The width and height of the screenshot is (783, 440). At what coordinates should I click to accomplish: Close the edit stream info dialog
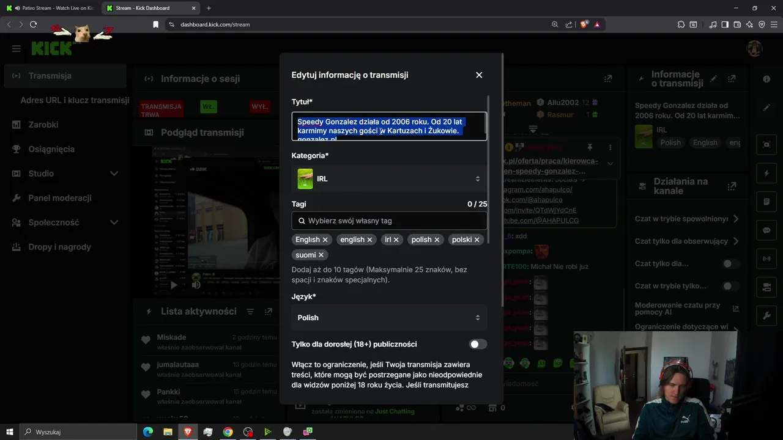(479, 75)
